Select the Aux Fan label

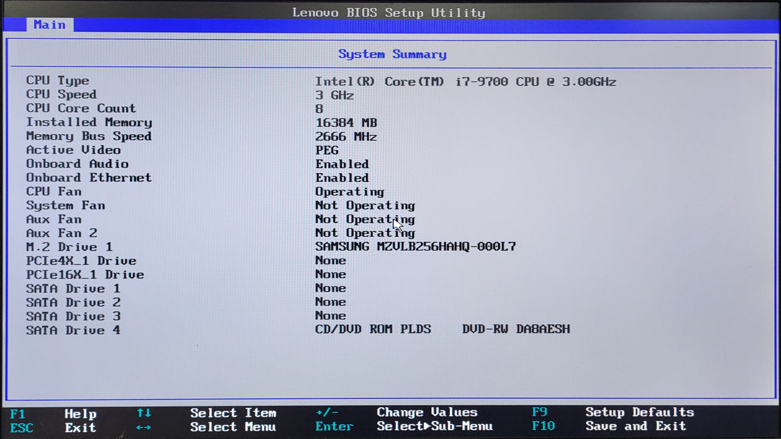coord(54,219)
